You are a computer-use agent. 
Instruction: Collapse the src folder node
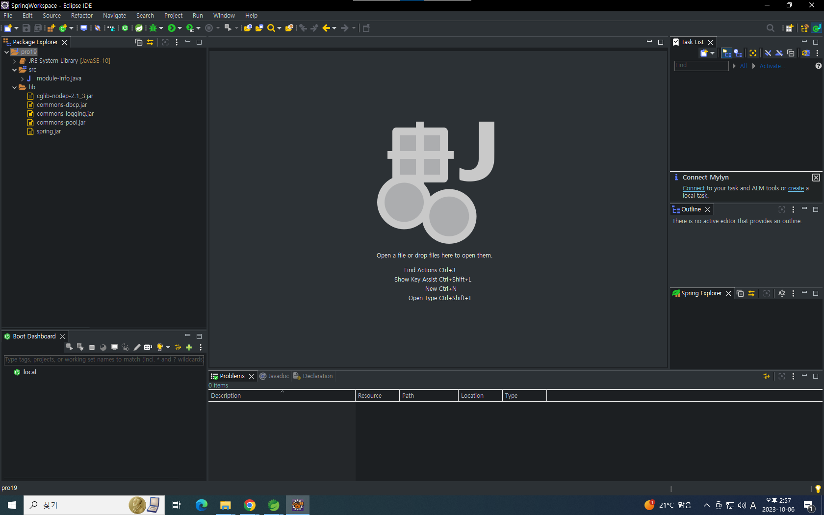click(x=14, y=70)
